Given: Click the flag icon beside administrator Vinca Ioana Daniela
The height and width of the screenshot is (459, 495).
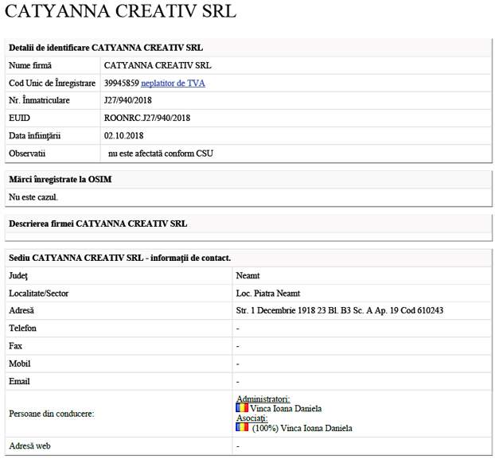Looking at the screenshot, I should click(x=242, y=408).
